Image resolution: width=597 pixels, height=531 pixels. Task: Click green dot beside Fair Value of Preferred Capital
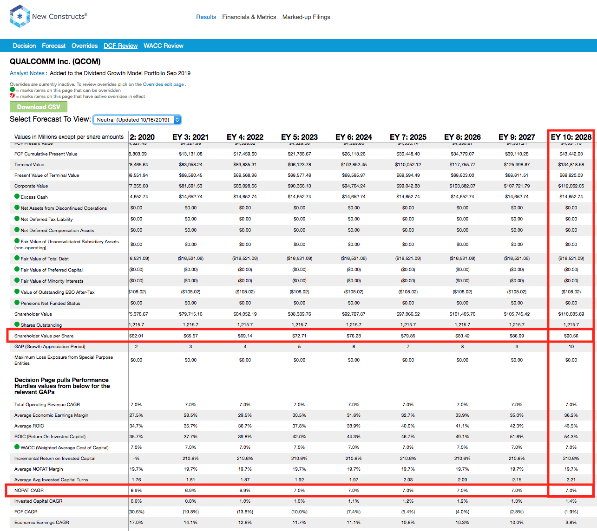(17, 269)
